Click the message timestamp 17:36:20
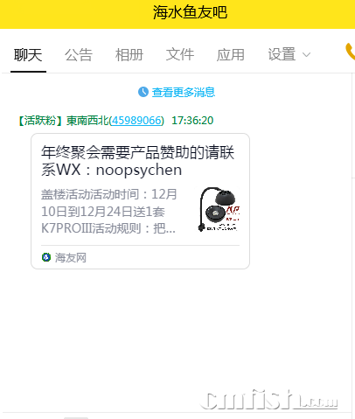 [192, 121]
